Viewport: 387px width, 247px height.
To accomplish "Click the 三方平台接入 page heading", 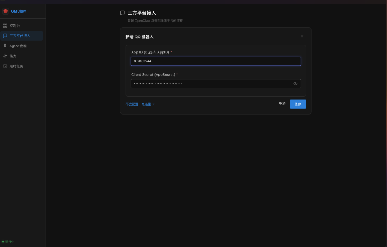I will (142, 13).
